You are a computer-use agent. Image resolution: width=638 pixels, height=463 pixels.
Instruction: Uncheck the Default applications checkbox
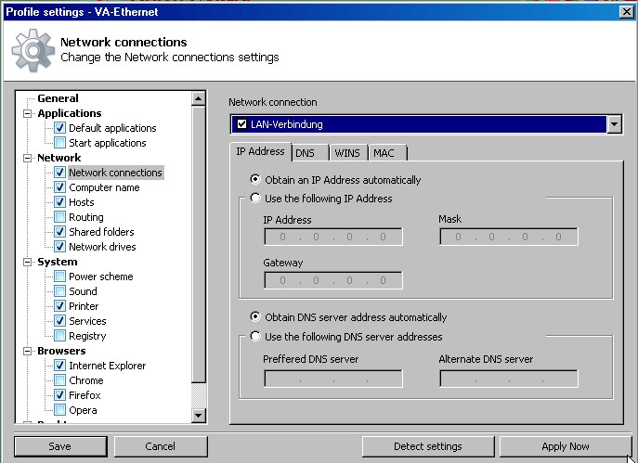click(59, 128)
